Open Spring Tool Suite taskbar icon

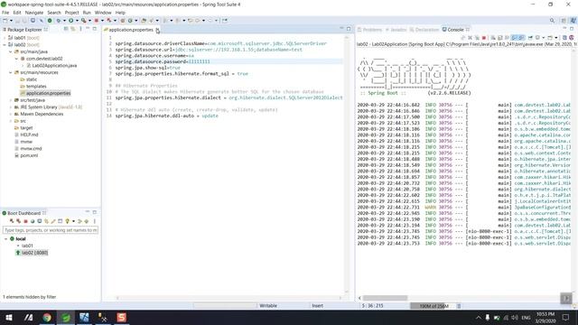tap(66, 317)
